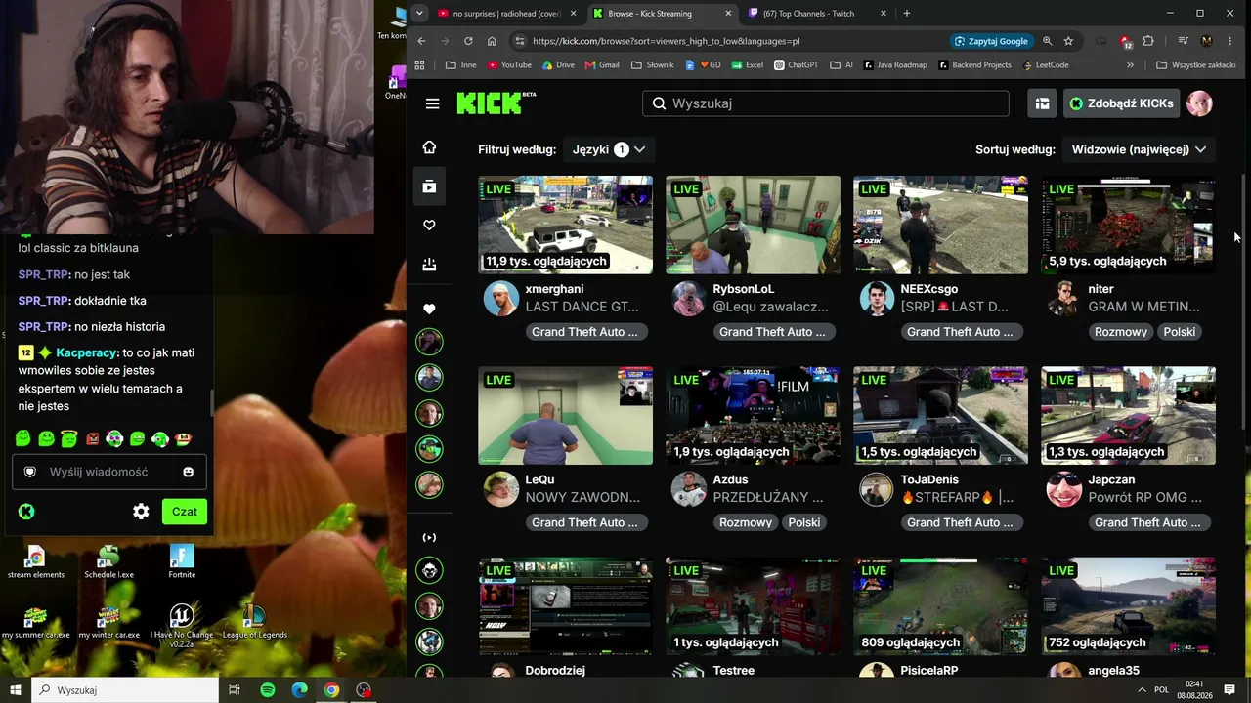The height and width of the screenshot is (703, 1251).
Task: Focus the Kick Wyszukaj search field
Action: pyautogui.click(x=825, y=103)
